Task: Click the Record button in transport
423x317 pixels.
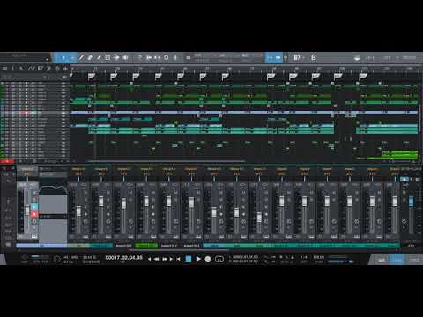Action: pyautogui.click(x=208, y=259)
